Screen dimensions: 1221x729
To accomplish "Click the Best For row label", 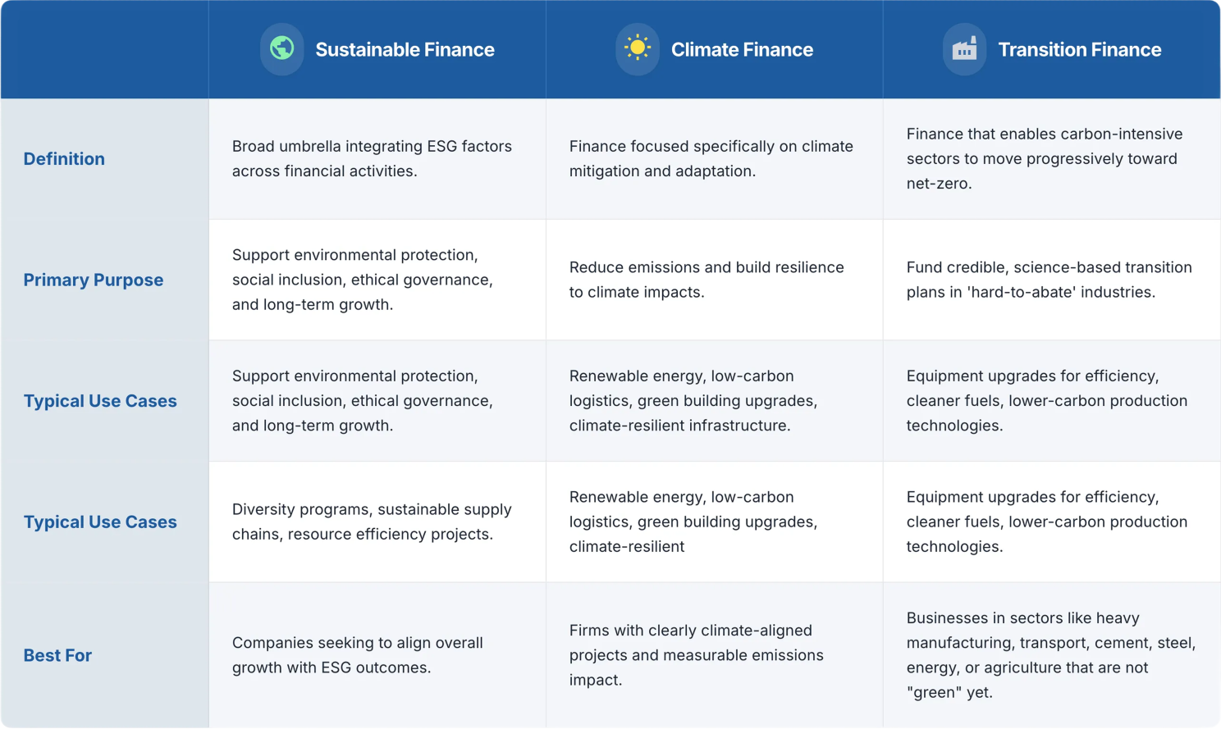I will [x=57, y=656].
